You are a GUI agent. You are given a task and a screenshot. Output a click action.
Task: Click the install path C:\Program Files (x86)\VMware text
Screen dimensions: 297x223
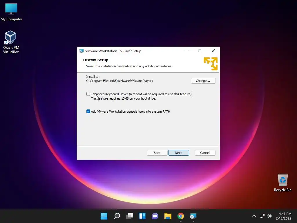coord(119,81)
